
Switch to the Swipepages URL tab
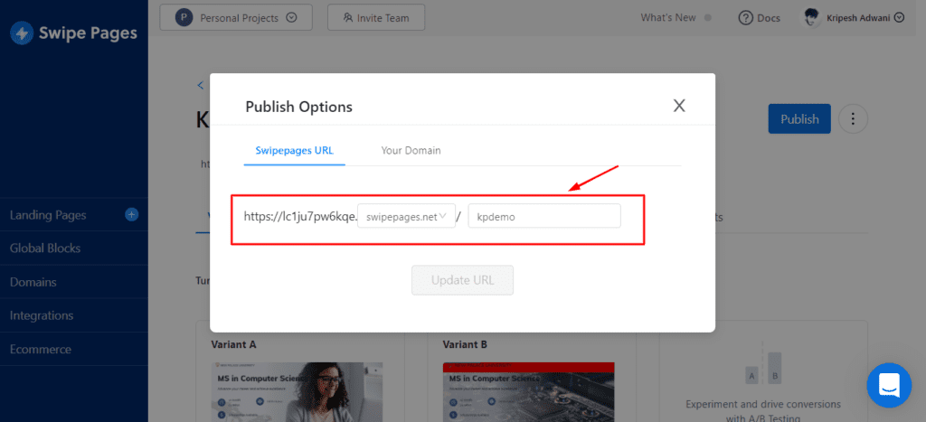coord(294,150)
